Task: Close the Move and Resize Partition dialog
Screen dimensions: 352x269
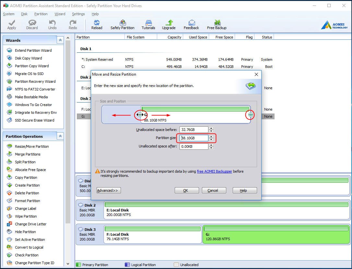Action: point(256,74)
